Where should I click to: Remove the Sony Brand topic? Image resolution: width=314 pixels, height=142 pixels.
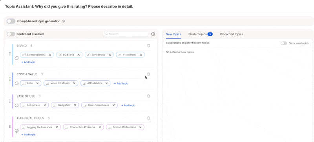coord(110,55)
